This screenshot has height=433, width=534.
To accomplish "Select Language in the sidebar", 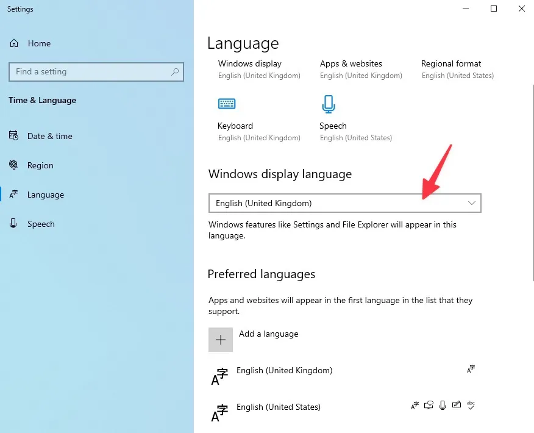I will (x=46, y=195).
